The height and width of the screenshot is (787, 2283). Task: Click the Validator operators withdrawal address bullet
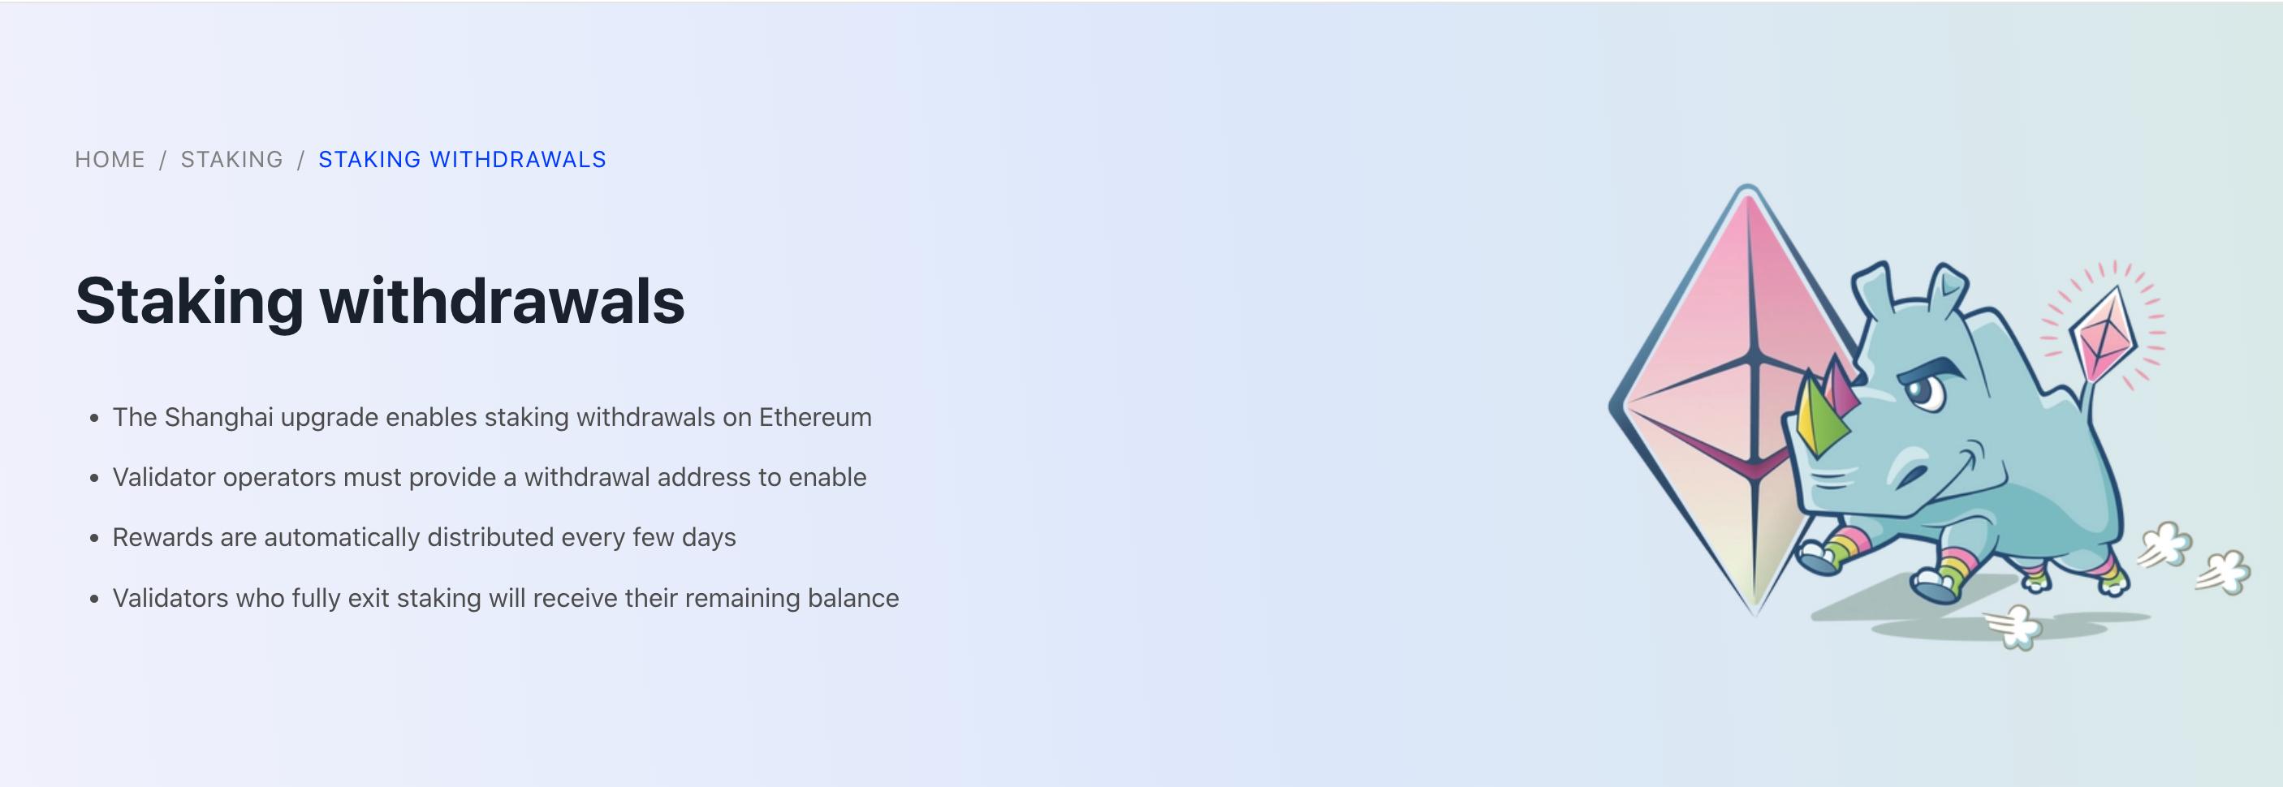click(x=488, y=477)
